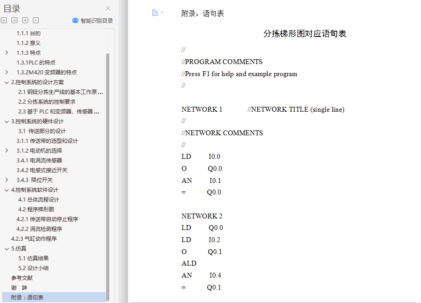The image size is (421, 303).
Task: Select 5.2 设计小结 heading
Action: point(33,268)
